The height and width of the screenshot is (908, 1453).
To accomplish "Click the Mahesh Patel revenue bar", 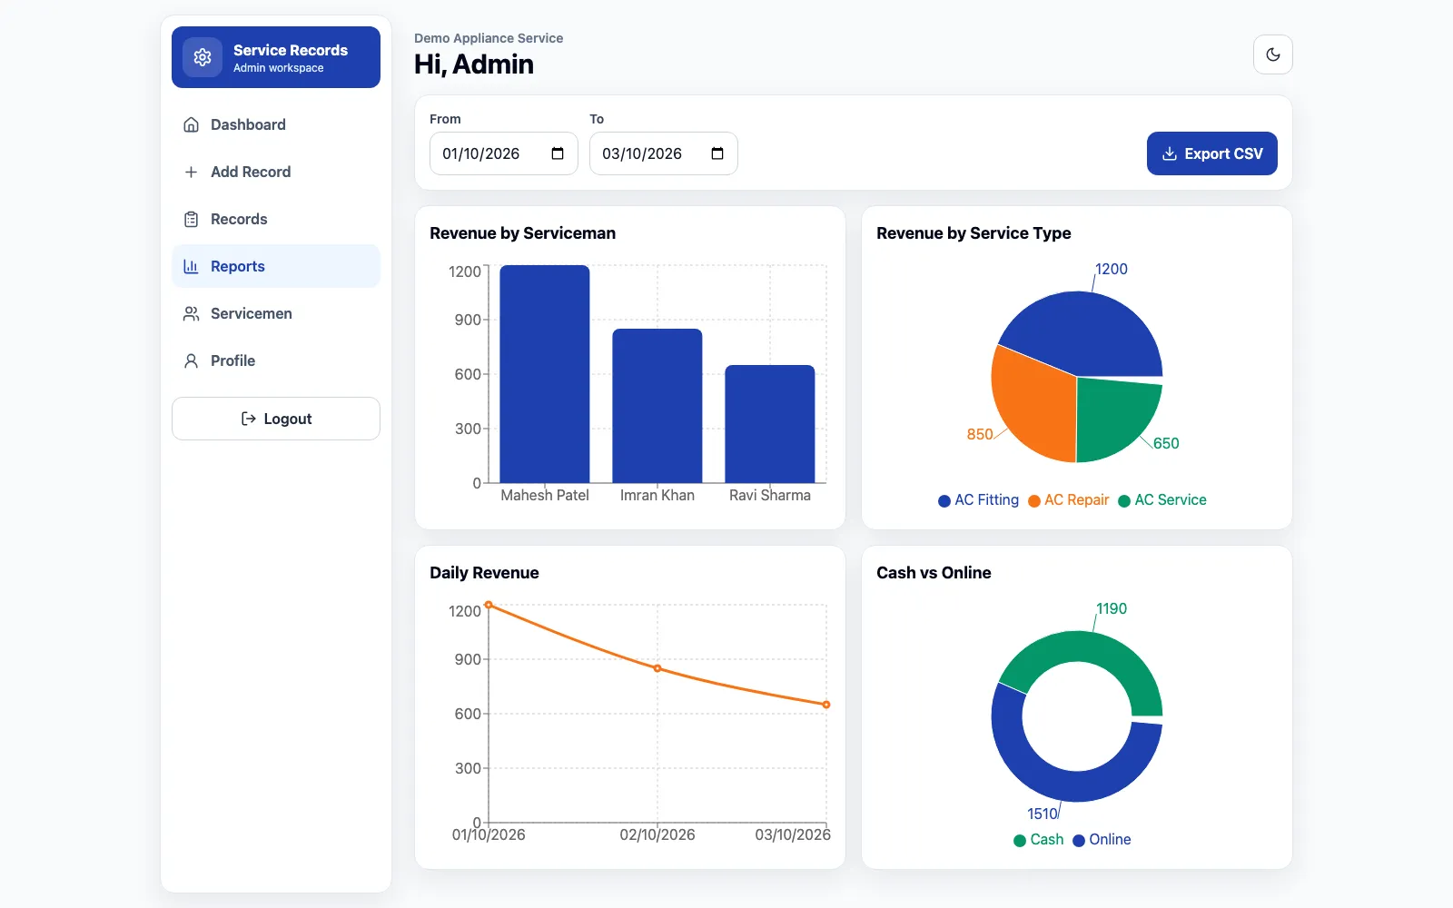I will tap(545, 374).
